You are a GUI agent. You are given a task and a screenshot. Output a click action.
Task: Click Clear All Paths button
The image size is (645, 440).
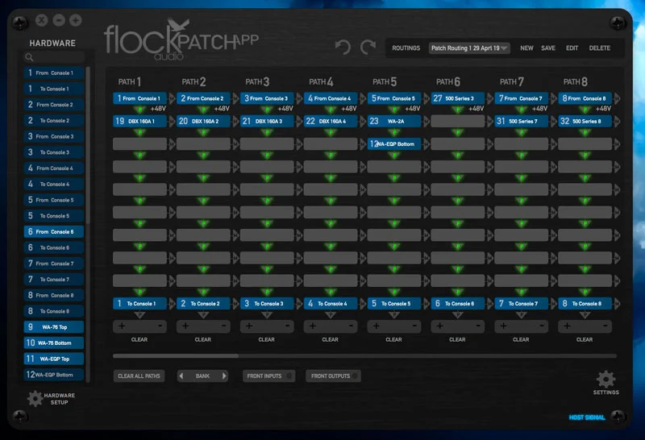(x=139, y=376)
